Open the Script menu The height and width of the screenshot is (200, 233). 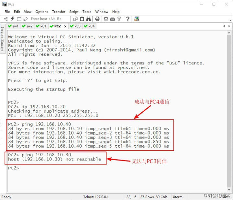point(74,12)
